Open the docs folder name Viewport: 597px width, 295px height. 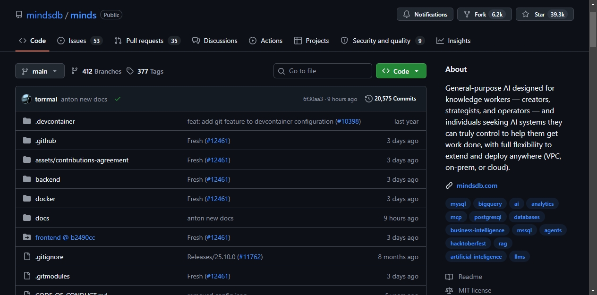[42, 218]
